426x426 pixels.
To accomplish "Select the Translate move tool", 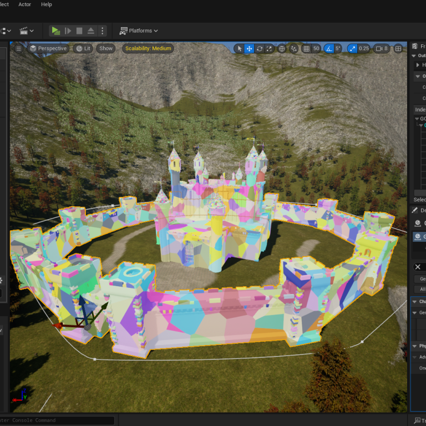I will 250,49.
